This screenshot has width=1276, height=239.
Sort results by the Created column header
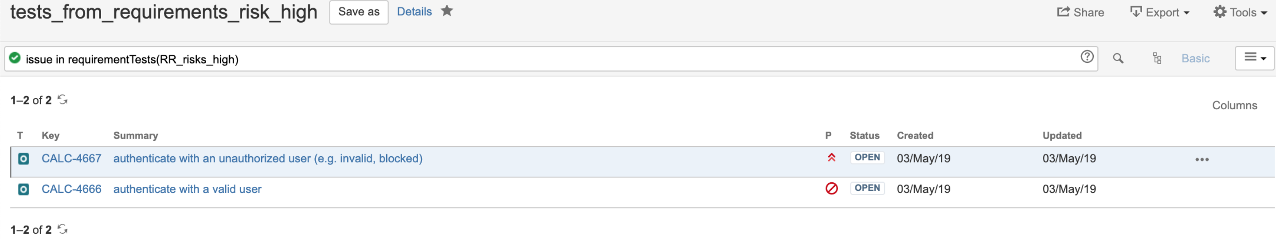[x=915, y=135]
